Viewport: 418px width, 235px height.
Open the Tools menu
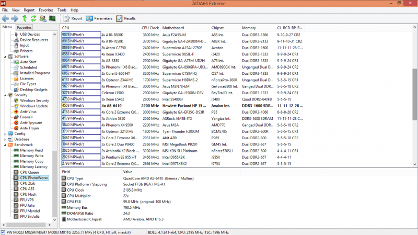pyautogui.click(x=62, y=10)
